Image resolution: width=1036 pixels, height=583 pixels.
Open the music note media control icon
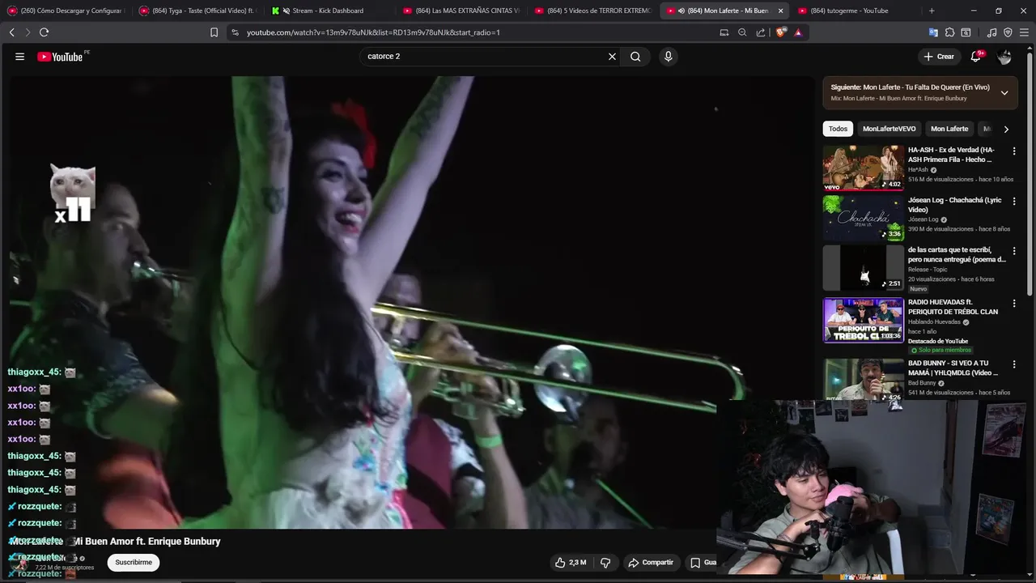coord(992,32)
